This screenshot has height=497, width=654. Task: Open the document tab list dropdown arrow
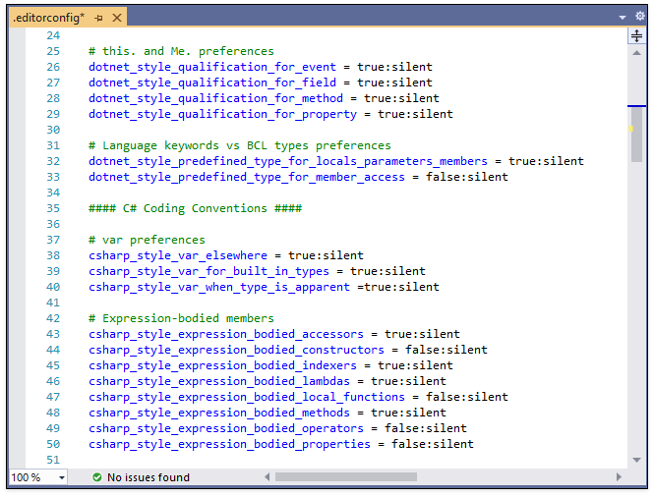[x=623, y=18]
